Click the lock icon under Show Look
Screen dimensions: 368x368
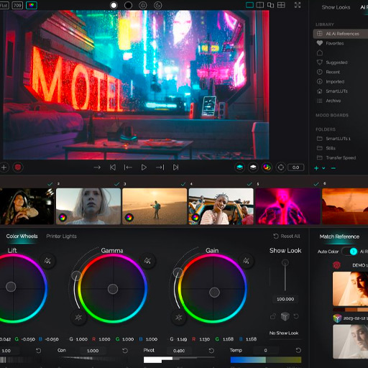coord(273,316)
